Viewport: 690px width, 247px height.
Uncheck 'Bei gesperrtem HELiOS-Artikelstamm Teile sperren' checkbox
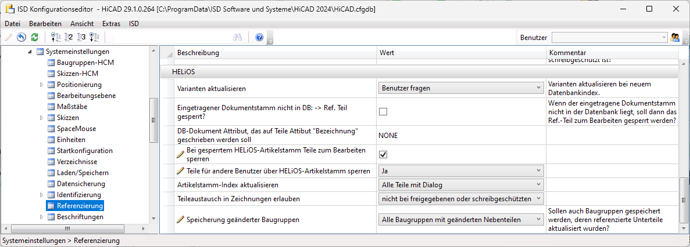pyautogui.click(x=383, y=154)
